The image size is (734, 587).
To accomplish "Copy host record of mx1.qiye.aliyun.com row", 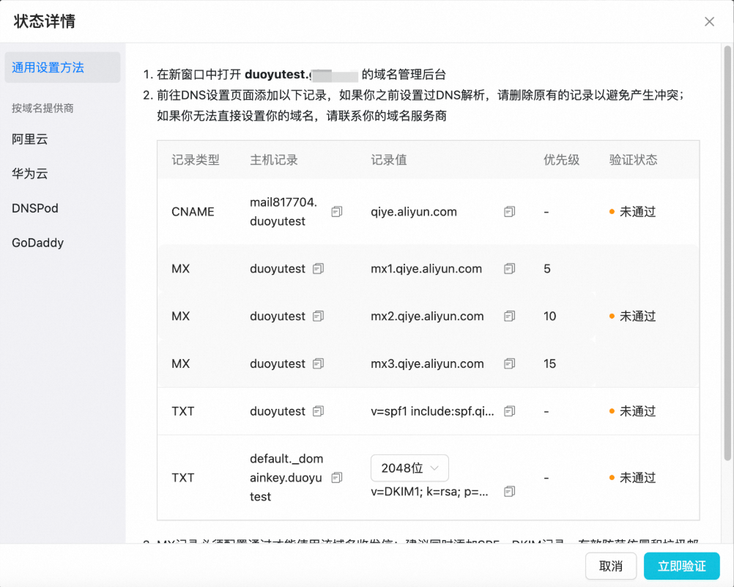I will [319, 268].
